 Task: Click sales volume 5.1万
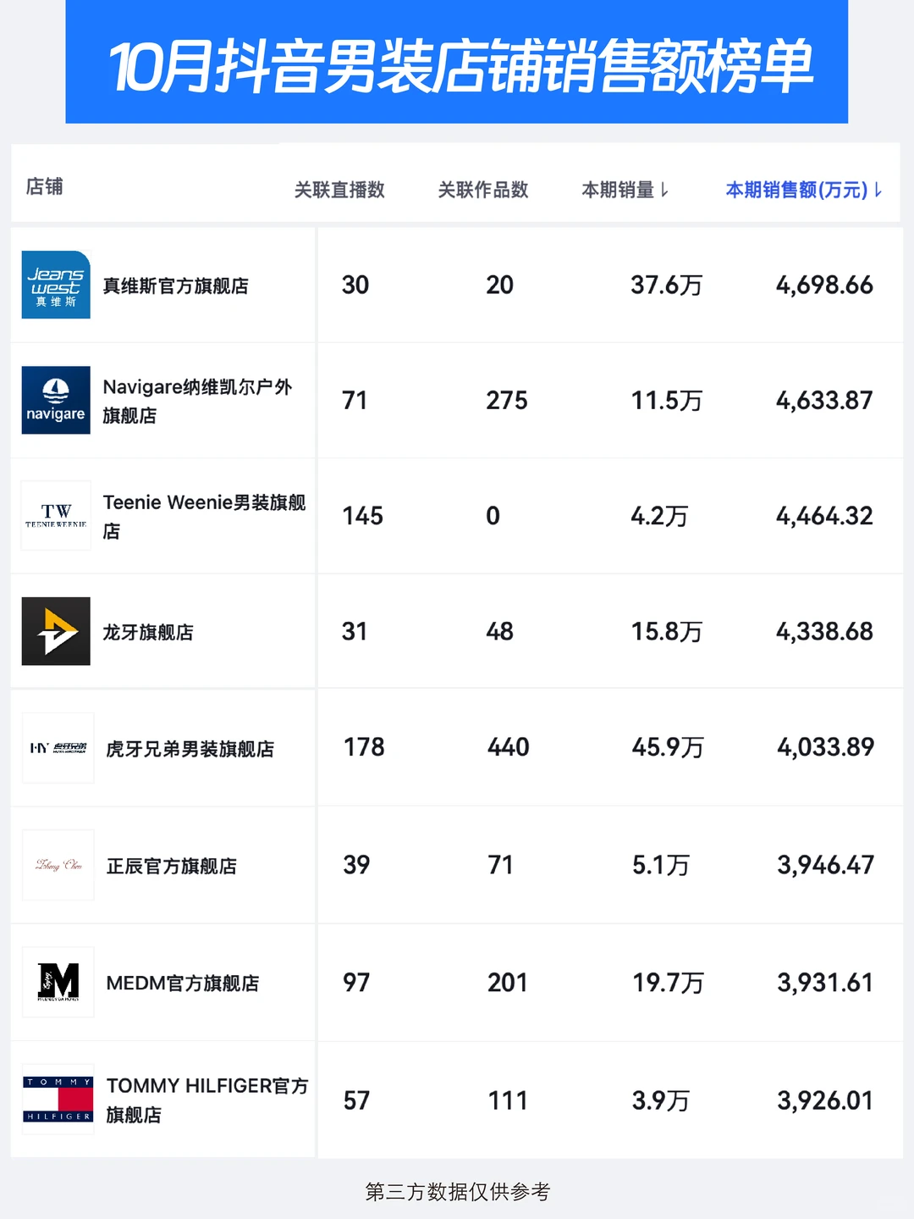click(x=661, y=865)
